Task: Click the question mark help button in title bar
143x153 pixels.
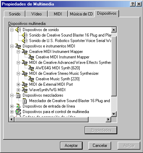Action: [133, 4]
